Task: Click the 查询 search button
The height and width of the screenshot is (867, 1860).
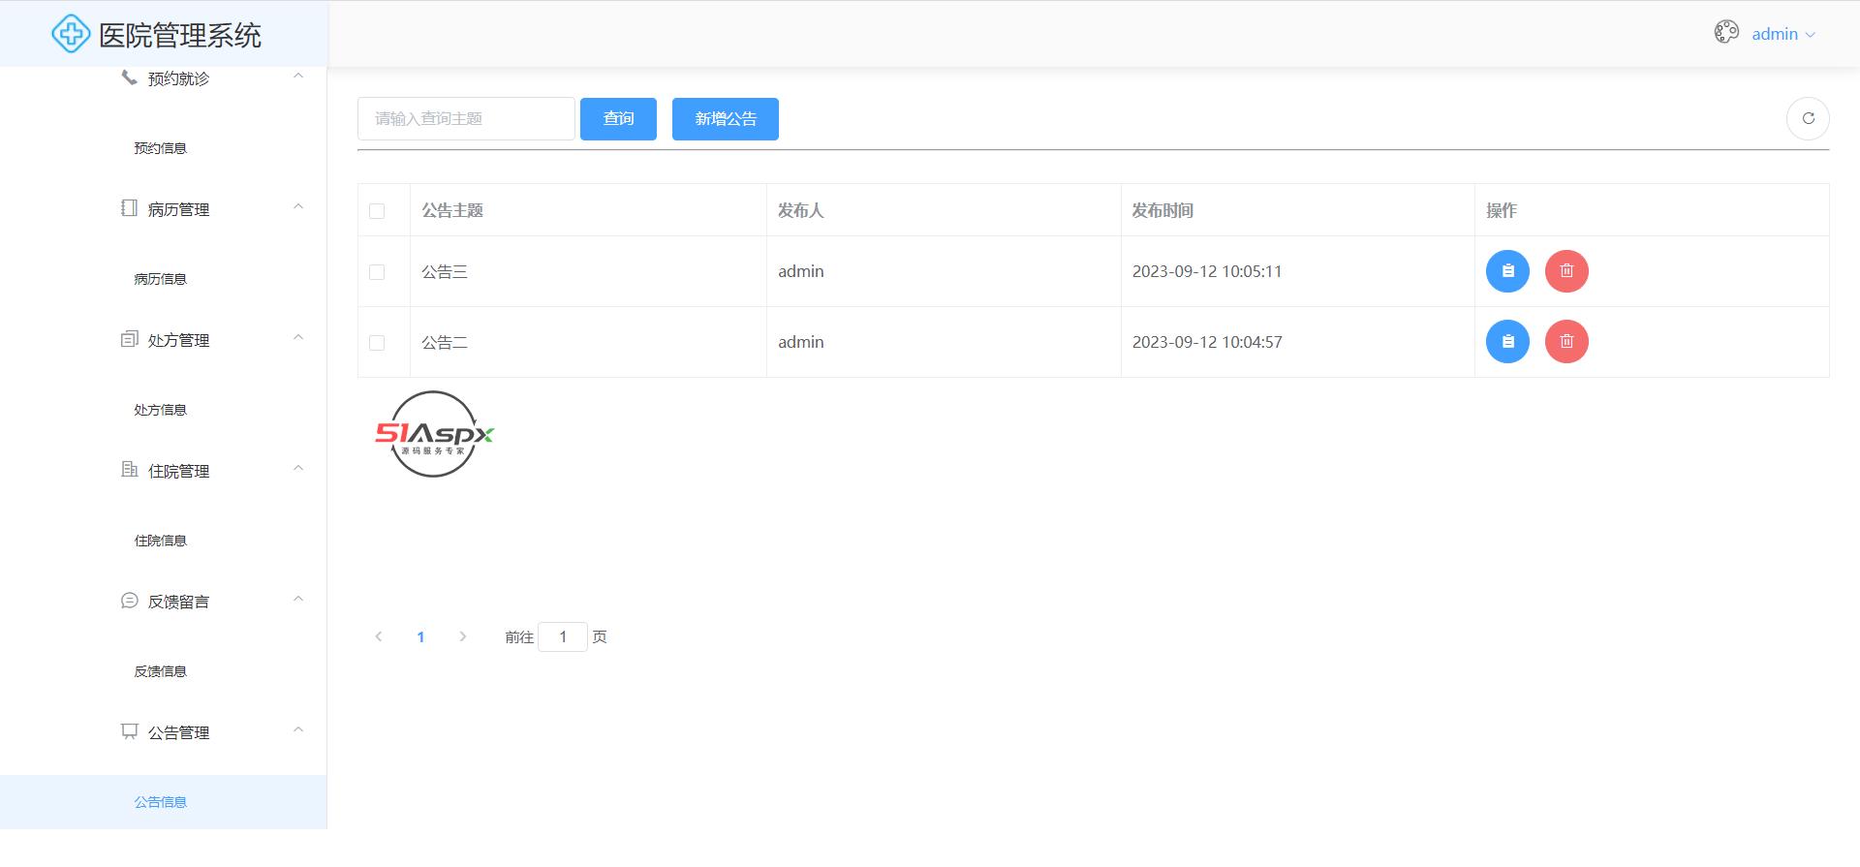Action: pos(618,119)
